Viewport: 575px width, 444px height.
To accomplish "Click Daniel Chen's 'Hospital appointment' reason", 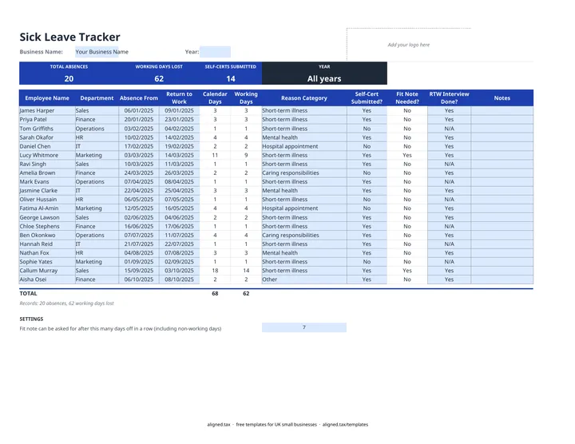I will (x=304, y=146).
